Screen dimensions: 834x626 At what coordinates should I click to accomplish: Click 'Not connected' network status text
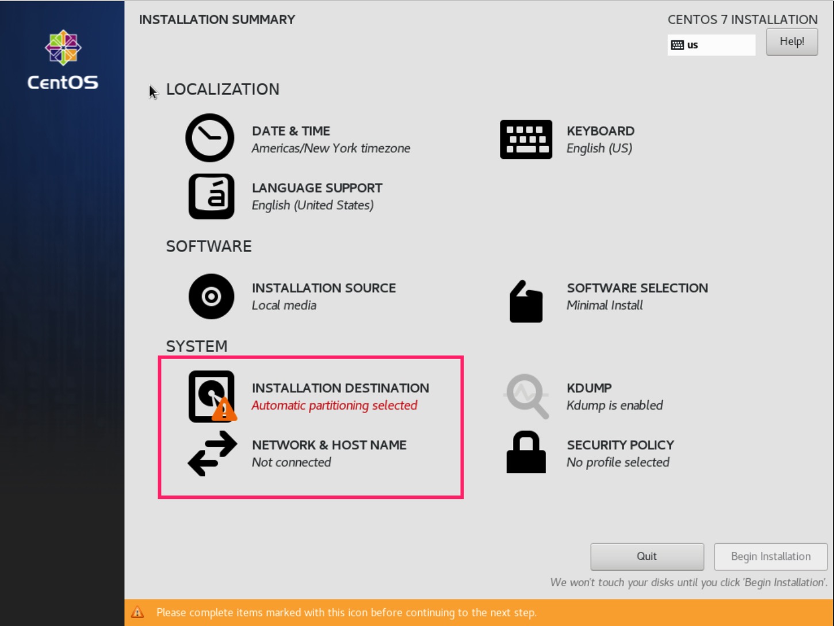pos(291,463)
